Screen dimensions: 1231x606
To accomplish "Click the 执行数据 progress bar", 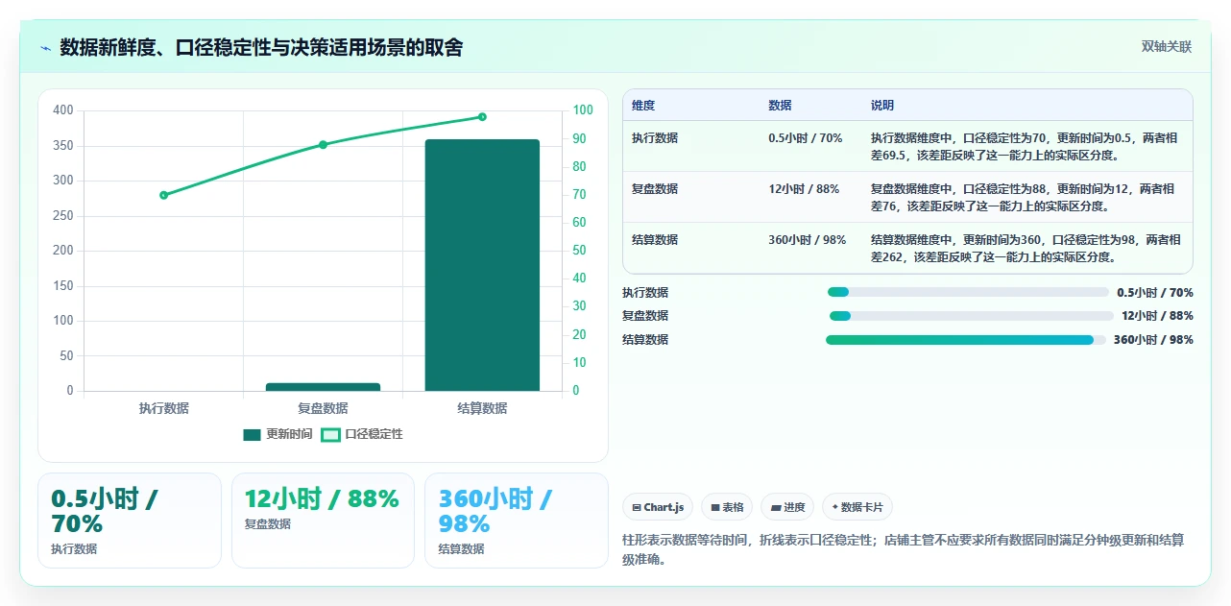I will click(968, 292).
